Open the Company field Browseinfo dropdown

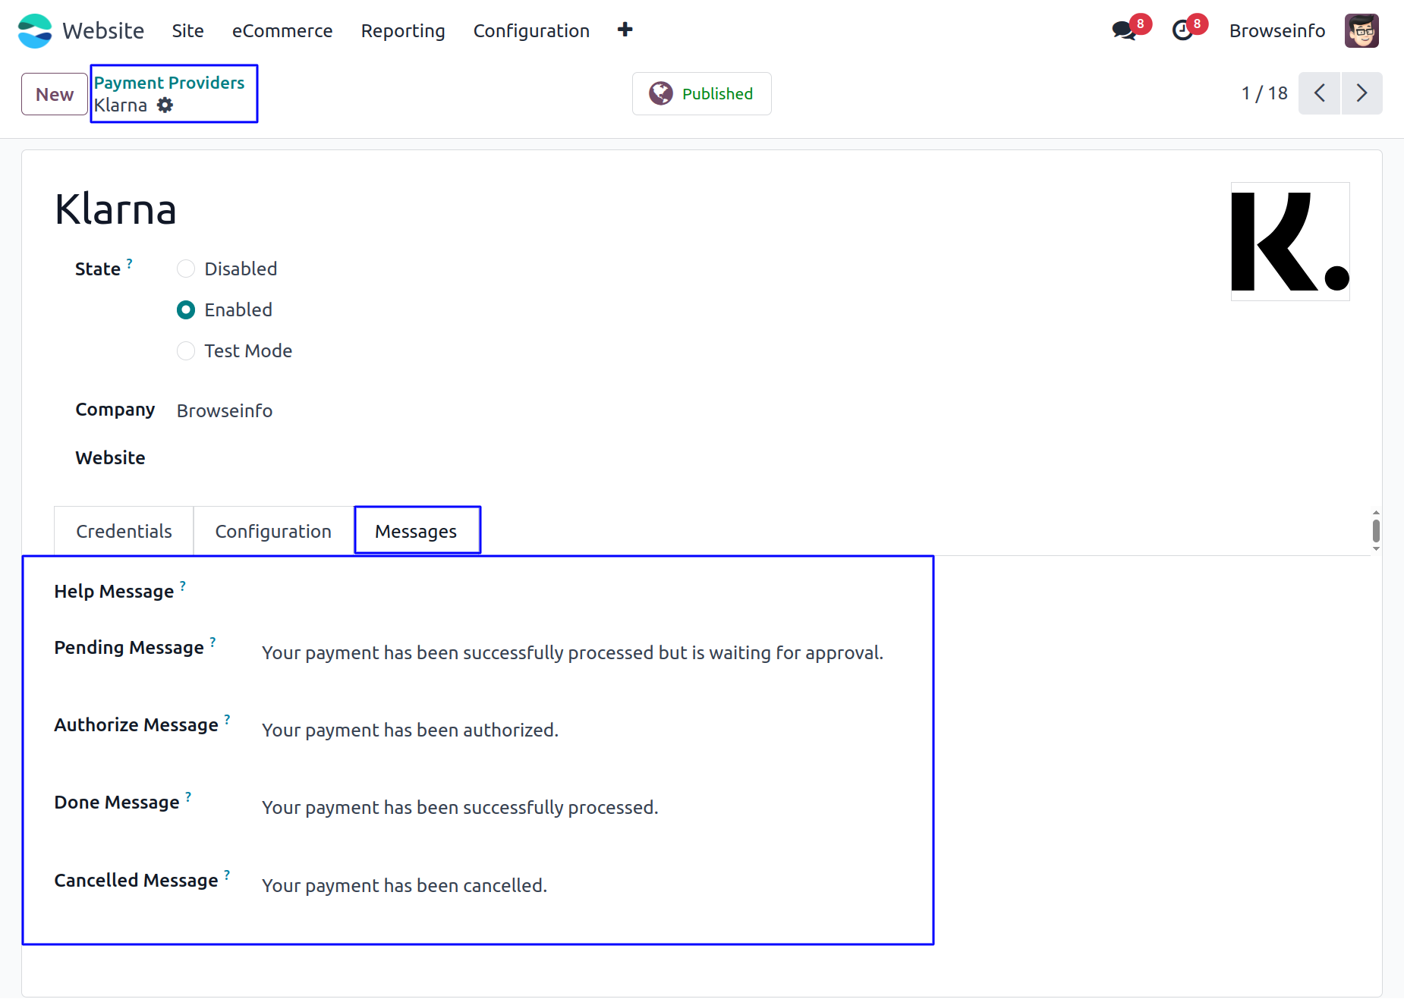pyautogui.click(x=225, y=410)
